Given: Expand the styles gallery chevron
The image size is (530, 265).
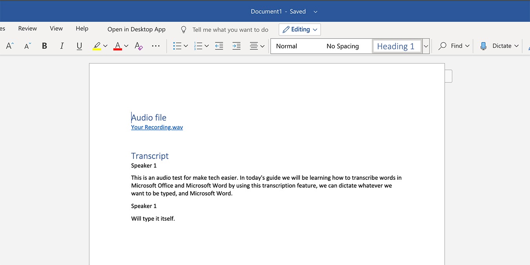Looking at the screenshot, I should (x=426, y=46).
